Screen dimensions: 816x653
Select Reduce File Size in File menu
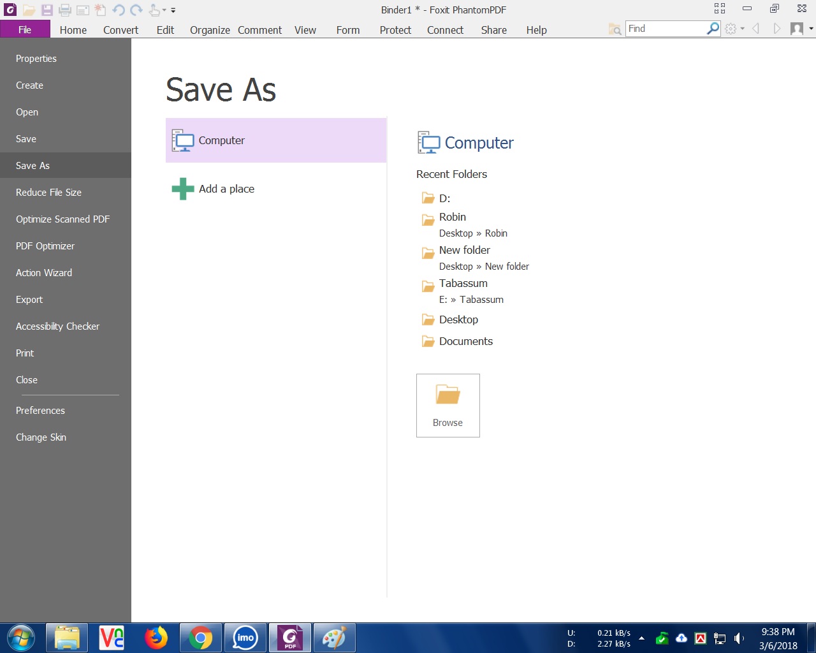coord(48,192)
